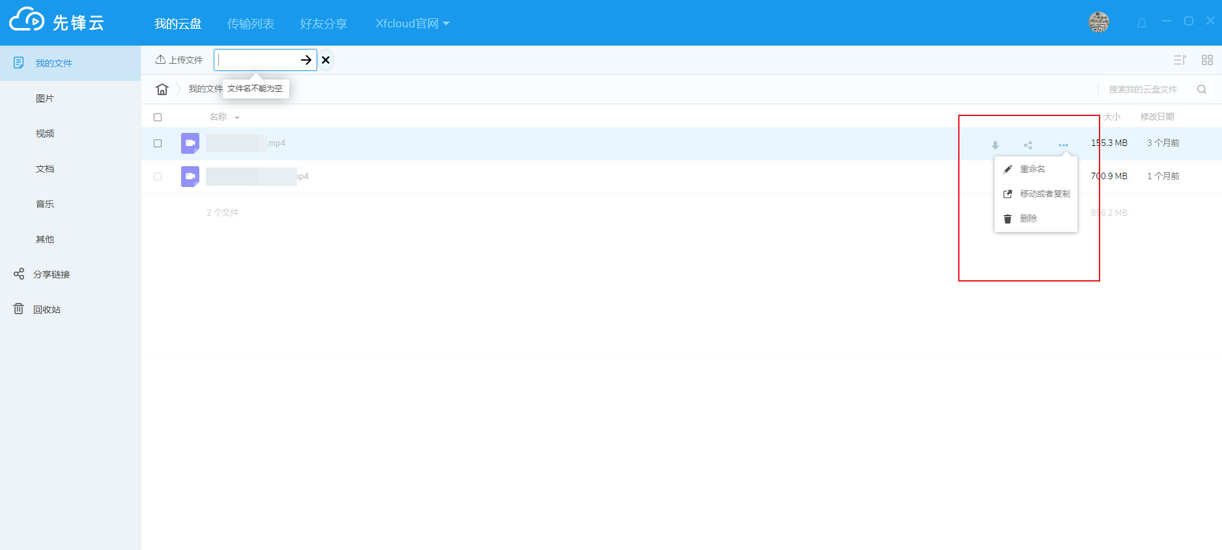Open notifications bell icon
Screen dimensions: 1222x550
click(x=1142, y=23)
